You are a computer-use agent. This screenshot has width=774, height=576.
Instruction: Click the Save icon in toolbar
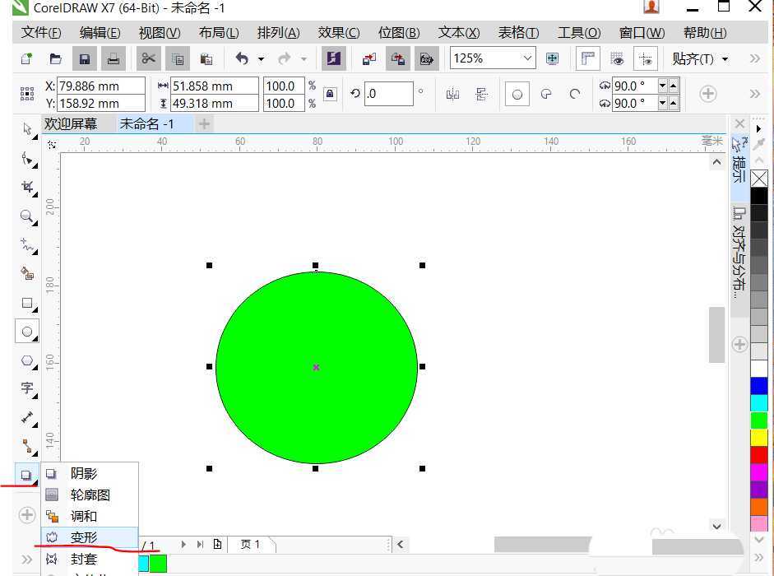click(84, 58)
